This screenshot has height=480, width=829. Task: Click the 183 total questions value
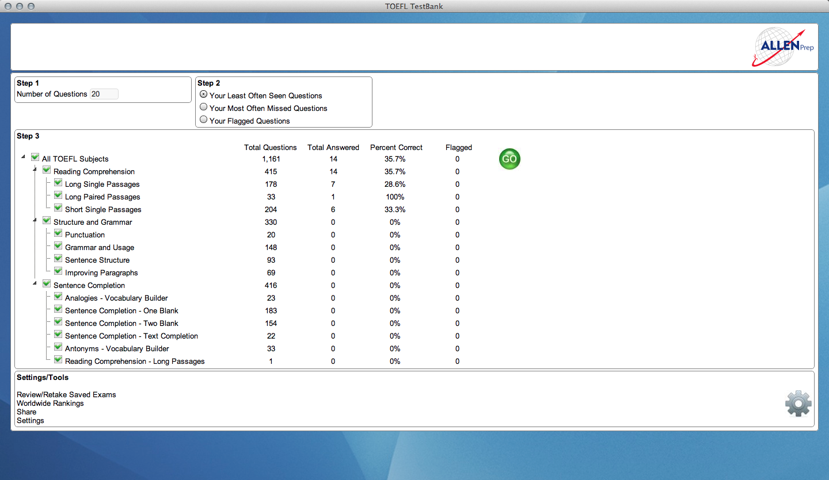[271, 310]
